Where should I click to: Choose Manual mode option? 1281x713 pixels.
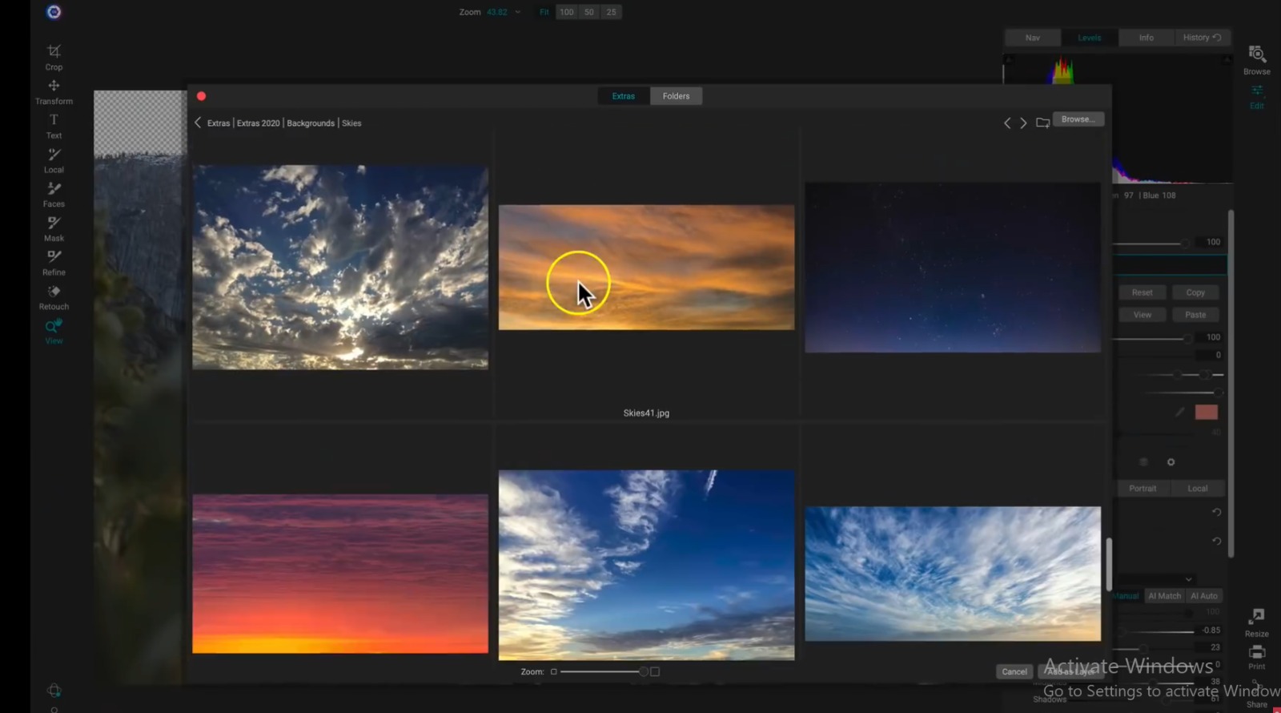(1126, 596)
